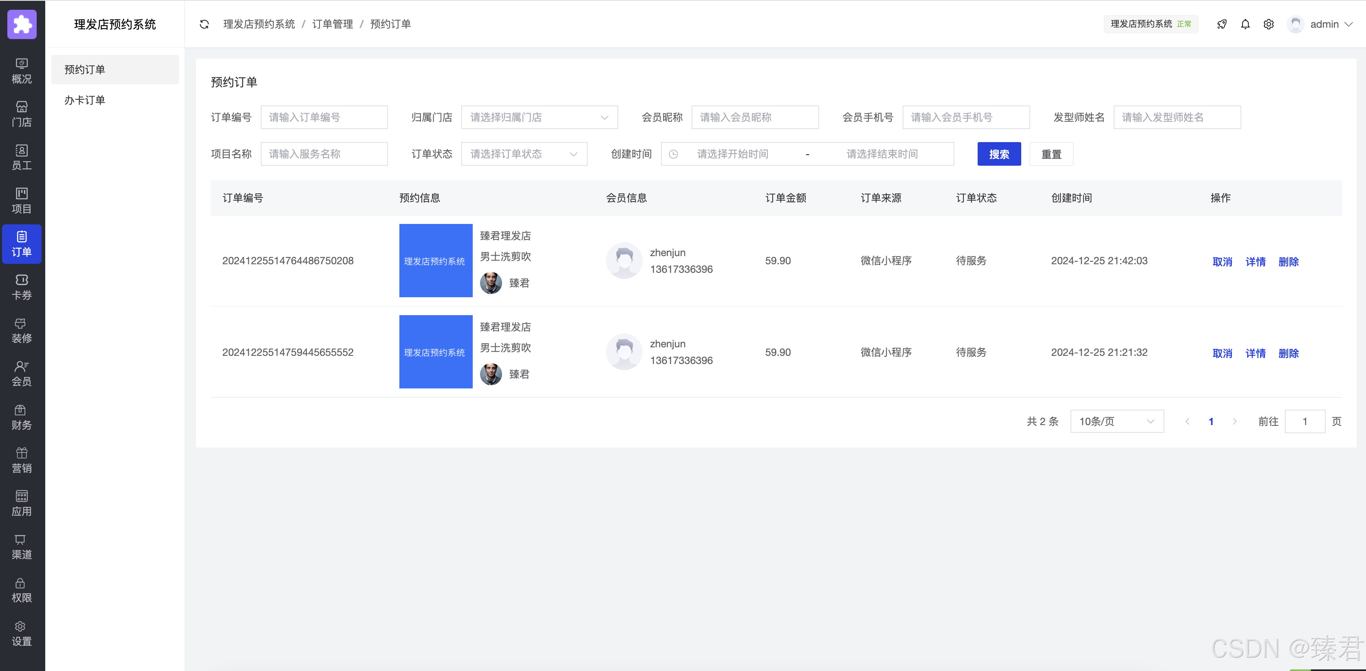Focus the 会员手机号 input field

coord(966,117)
